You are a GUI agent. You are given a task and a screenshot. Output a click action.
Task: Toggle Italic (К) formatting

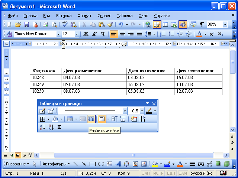pyautogui.click(x=94, y=34)
